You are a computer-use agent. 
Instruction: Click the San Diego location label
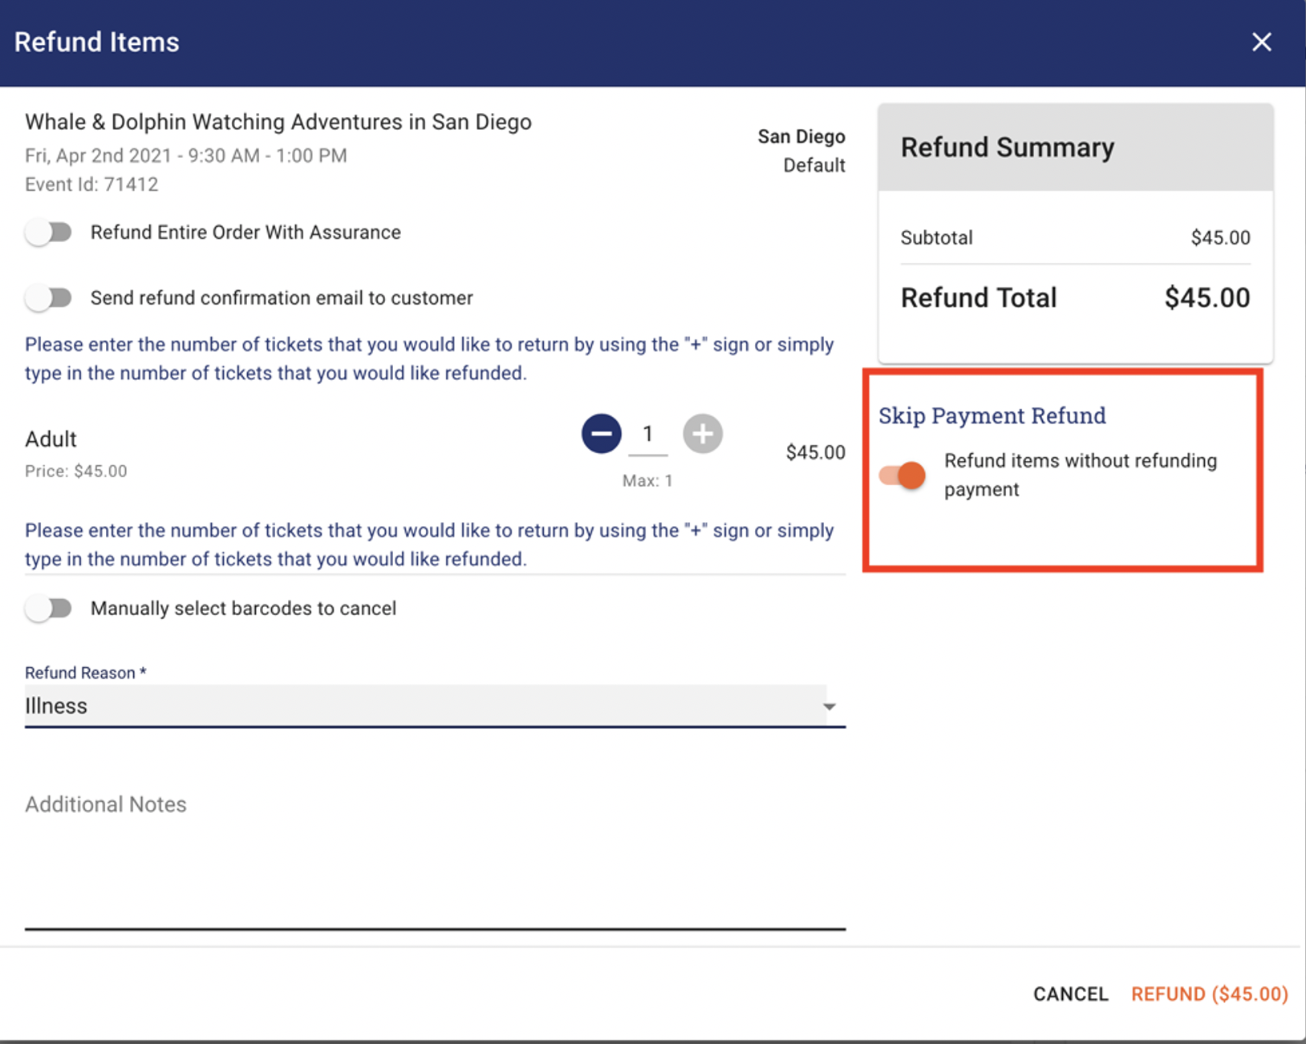(x=801, y=137)
